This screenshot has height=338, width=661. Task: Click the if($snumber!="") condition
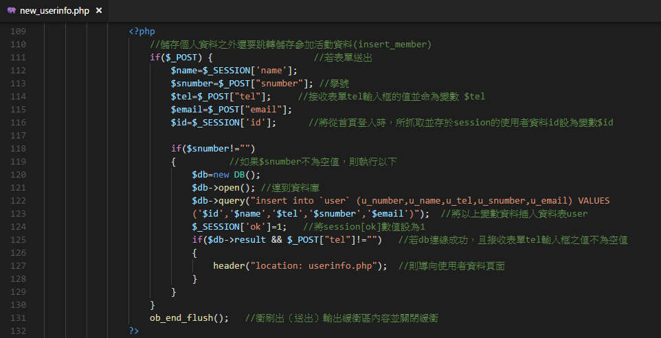click(213, 148)
